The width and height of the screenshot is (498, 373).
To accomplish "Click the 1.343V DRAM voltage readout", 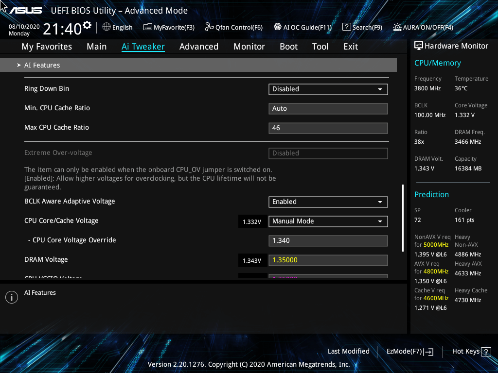I will 252,261.
